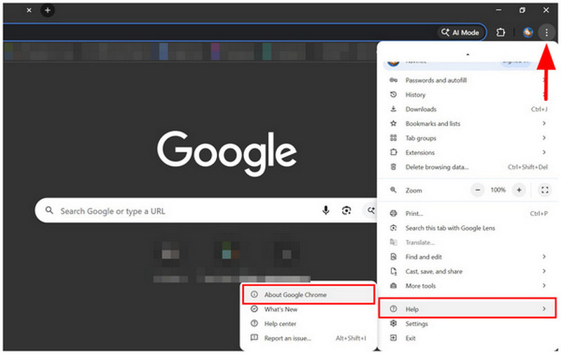Click the chevron beside Bookmarks and lists

pos(544,123)
